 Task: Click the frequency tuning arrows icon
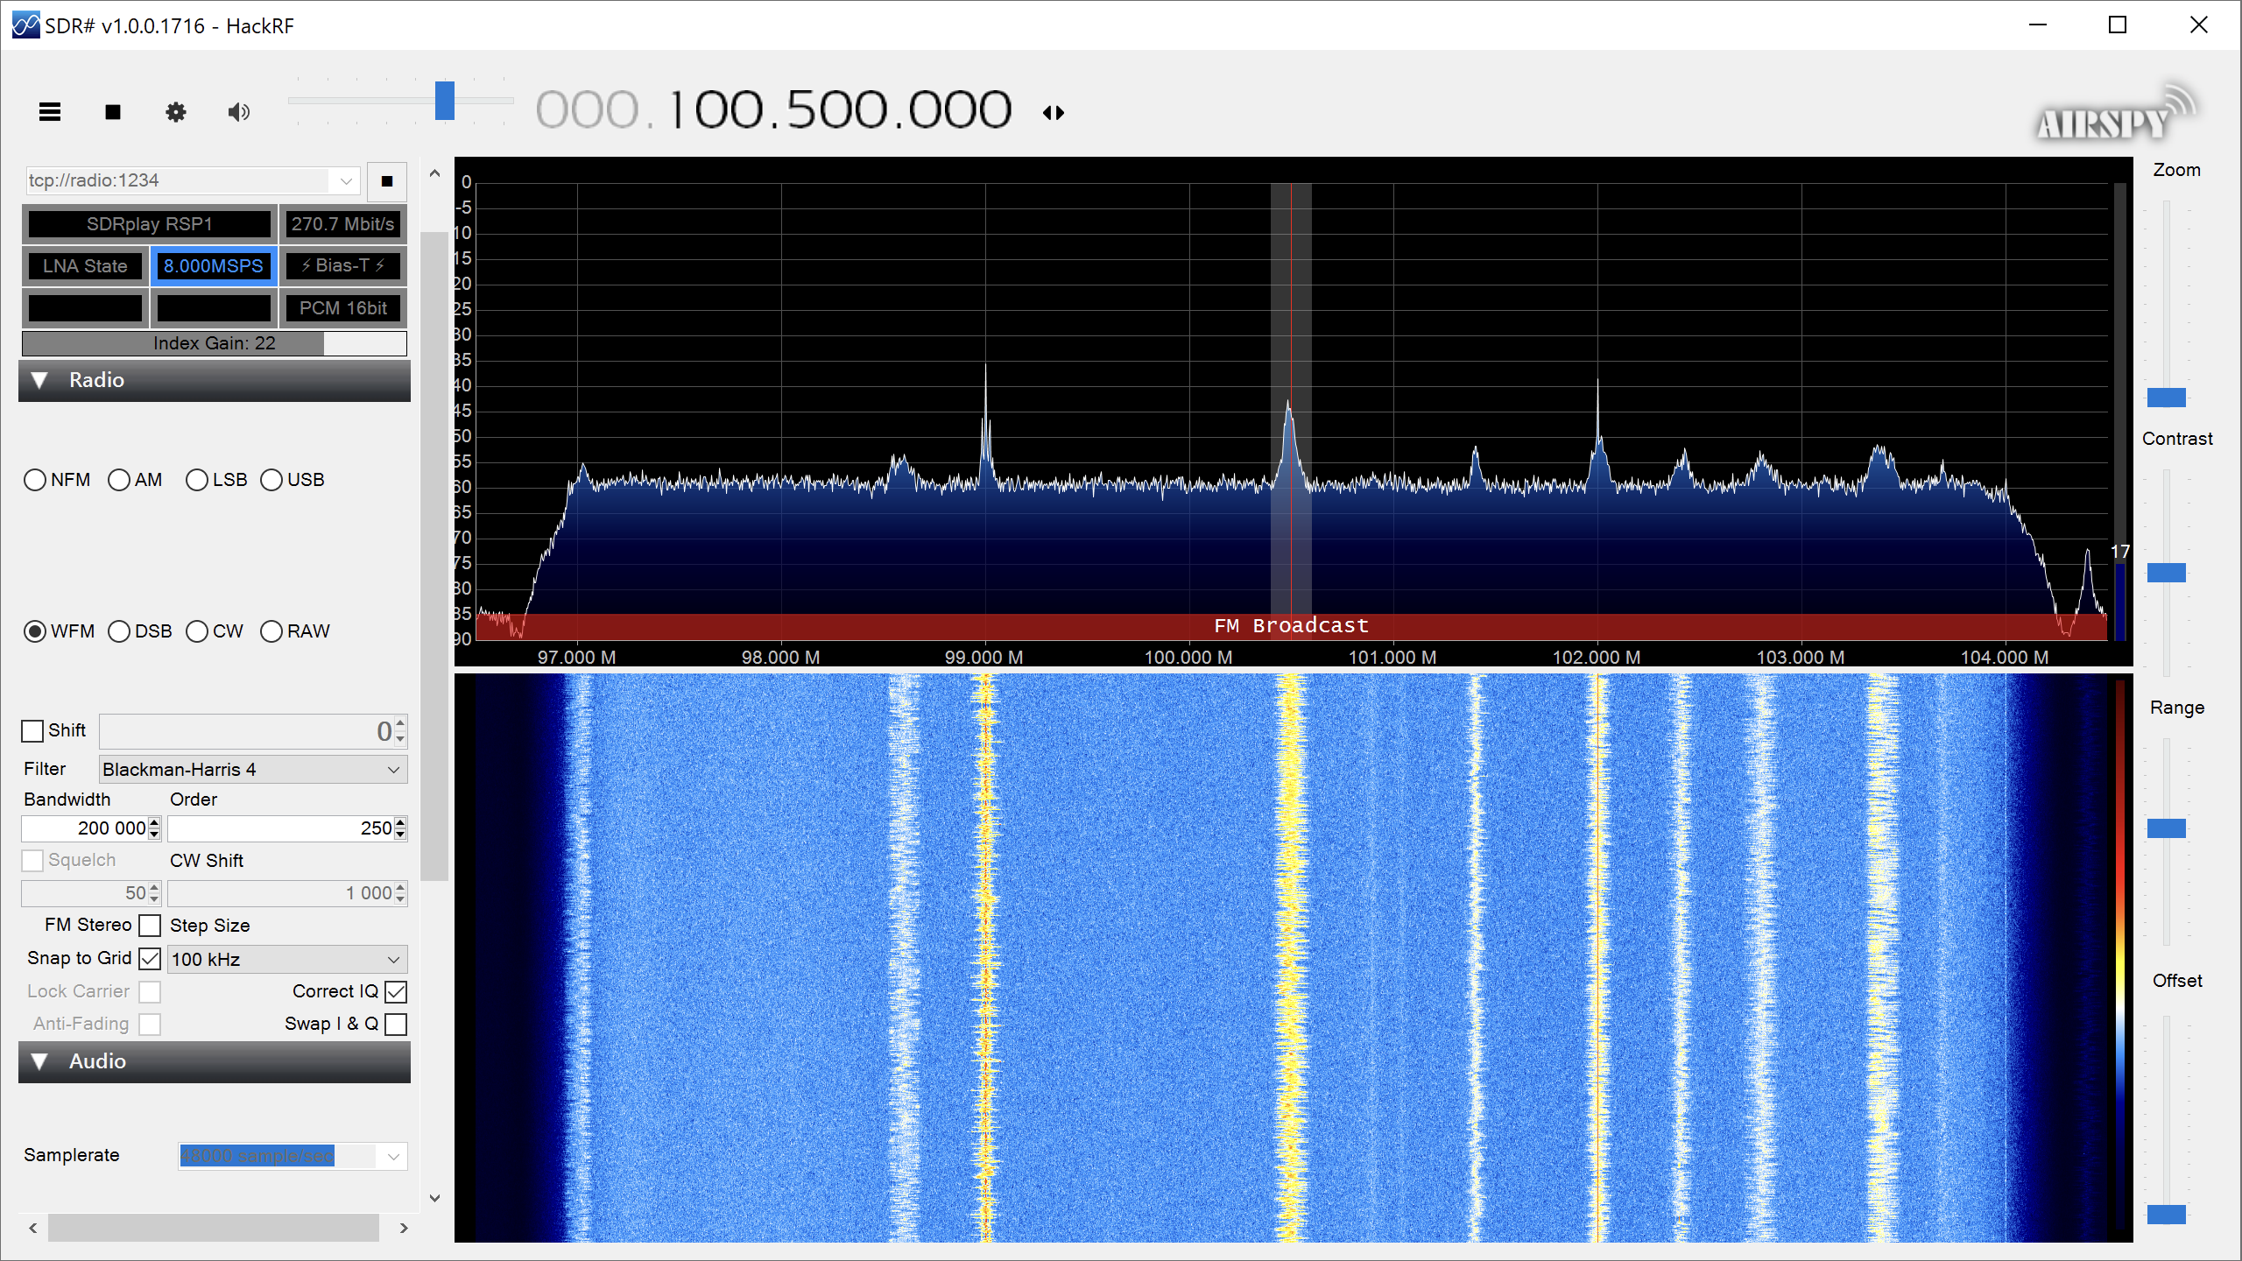coord(1054,112)
